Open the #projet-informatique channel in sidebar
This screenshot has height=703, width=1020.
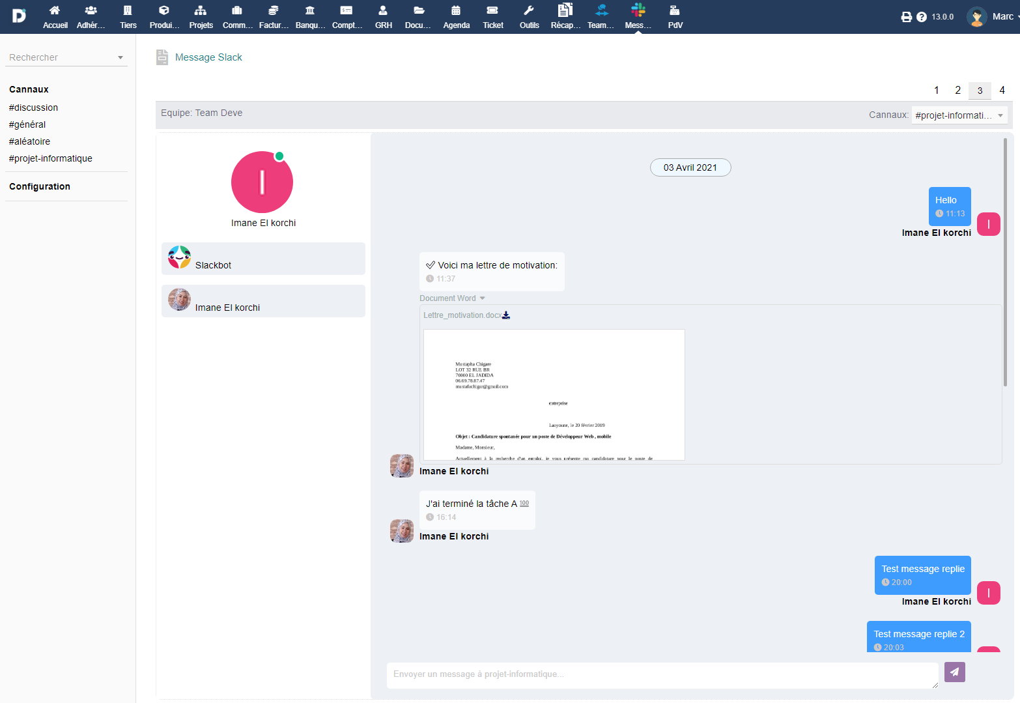pos(50,158)
